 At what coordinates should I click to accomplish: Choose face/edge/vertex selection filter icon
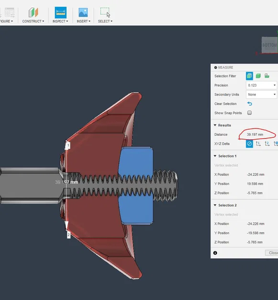tap(249, 76)
